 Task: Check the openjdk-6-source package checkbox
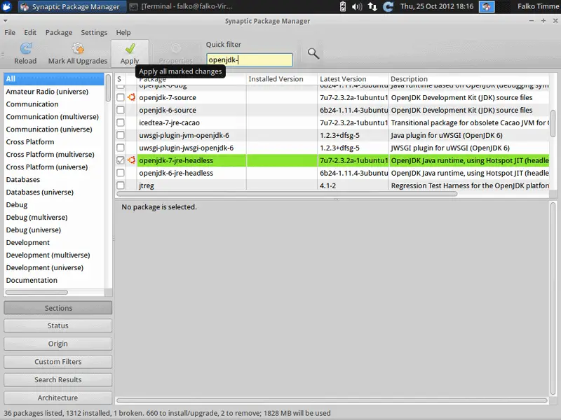[121, 110]
